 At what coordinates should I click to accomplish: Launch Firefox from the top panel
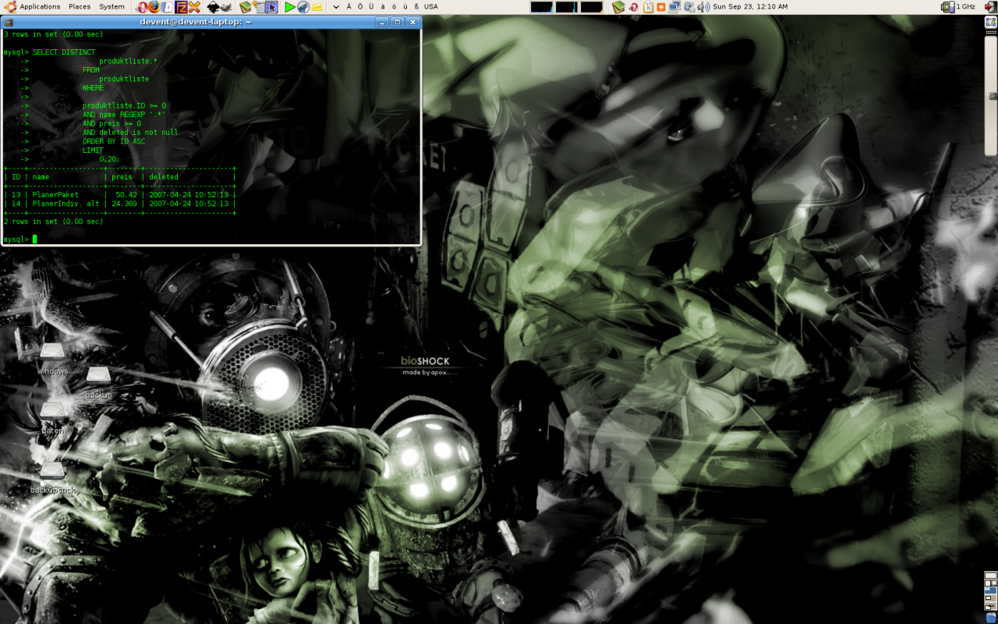pyautogui.click(x=154, y=7)
